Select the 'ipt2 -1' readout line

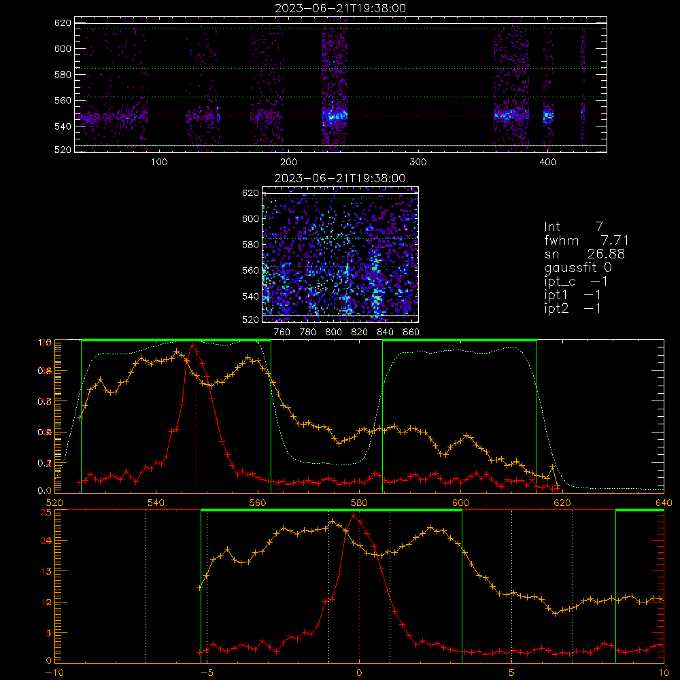coord(573,308)
